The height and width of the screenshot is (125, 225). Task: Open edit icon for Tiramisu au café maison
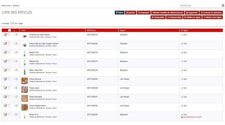click(5, 35)
